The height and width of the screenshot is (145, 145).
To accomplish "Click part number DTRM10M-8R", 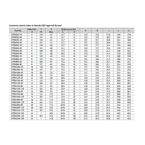I will coord(17,75).
